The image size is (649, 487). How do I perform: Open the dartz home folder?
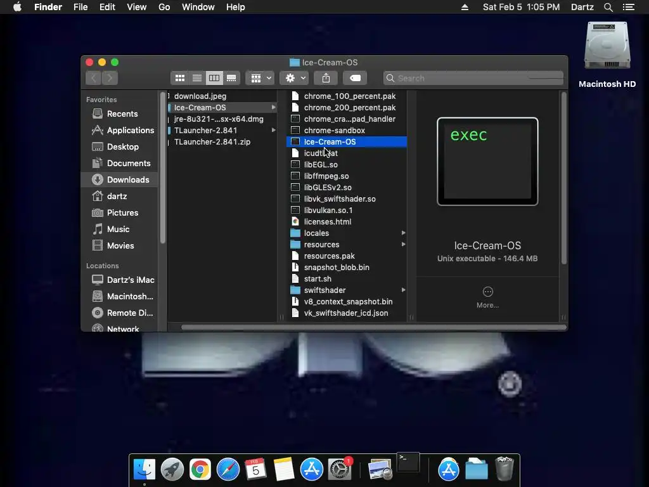[x=120, y=197]
